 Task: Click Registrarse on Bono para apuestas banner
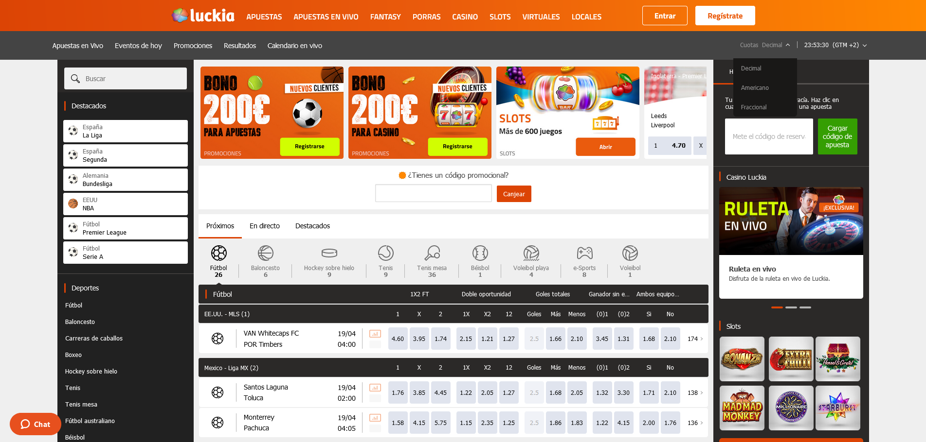(x=309, y=146)
